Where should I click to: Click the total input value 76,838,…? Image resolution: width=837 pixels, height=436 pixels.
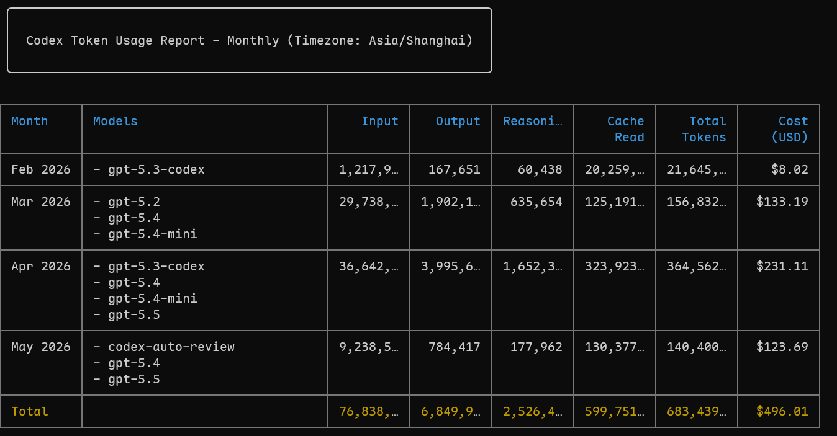369,411
